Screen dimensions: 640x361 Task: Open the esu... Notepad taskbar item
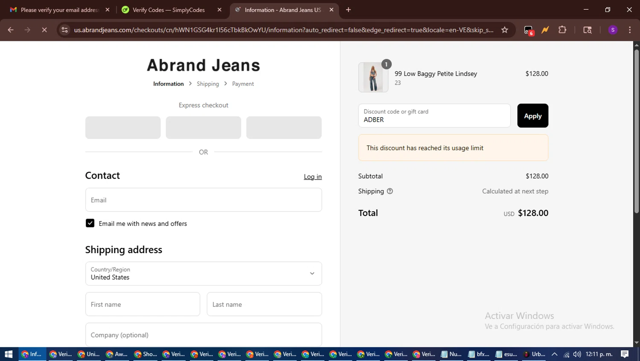506,354
